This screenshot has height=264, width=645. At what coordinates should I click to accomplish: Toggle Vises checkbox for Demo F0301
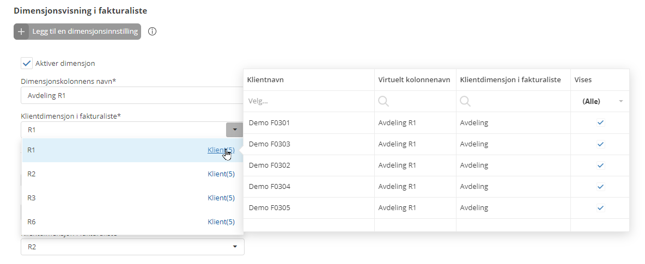[x=600, y=123]
